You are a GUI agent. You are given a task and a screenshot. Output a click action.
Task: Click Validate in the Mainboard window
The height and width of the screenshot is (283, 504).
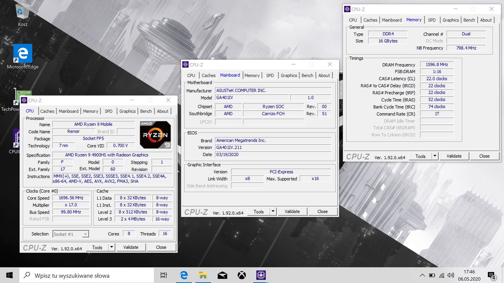coord(292,211)
